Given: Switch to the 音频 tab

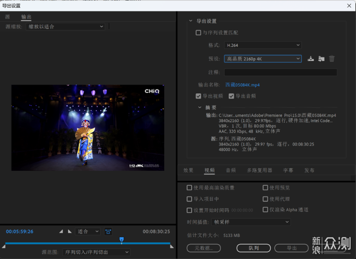Looking at the screenshot, I should [x=231, y=170].
